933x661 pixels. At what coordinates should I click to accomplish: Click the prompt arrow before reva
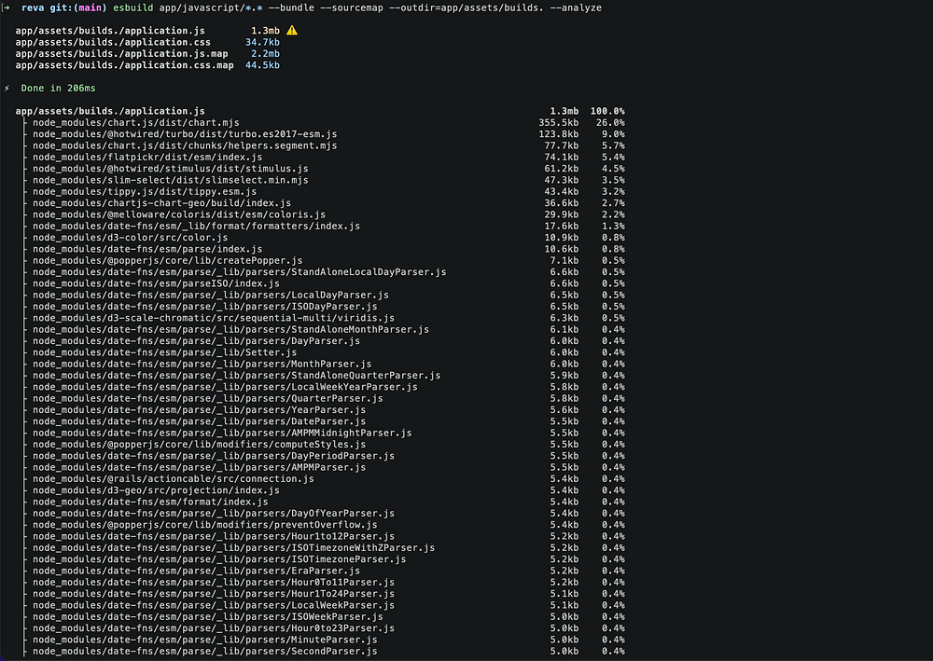click(7, 7)
